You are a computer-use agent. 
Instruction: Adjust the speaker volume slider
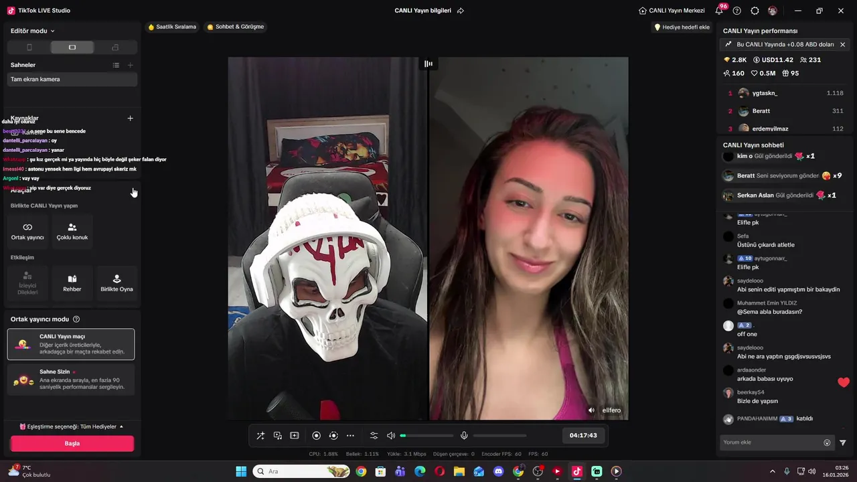point(426,436)
